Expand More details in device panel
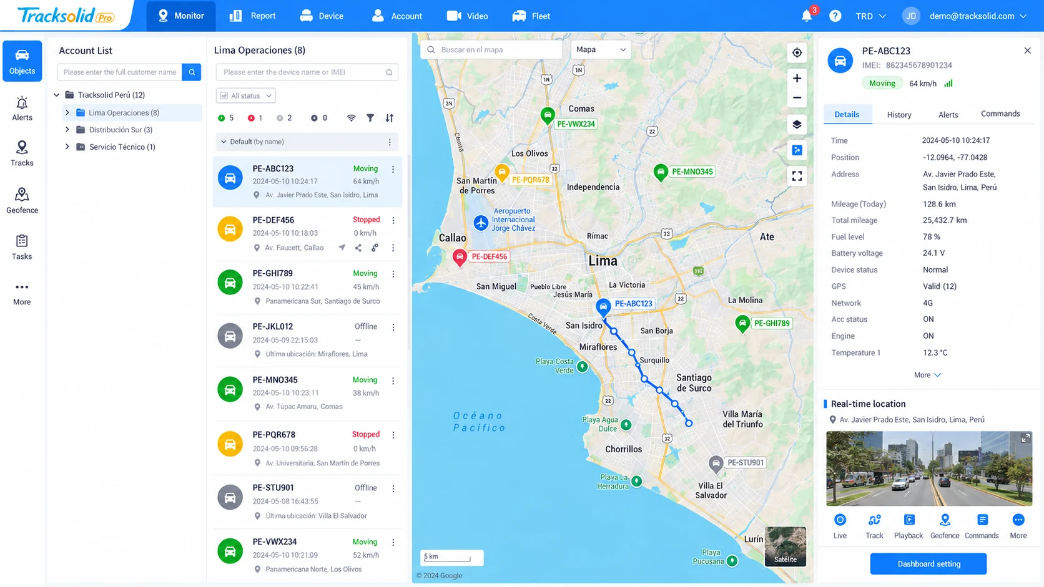 point(927,376)
